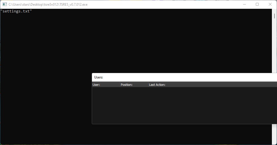Click the TSRE5_v0.7.012.exe path in title bar
This screenshot has width=277, height=145.
point(48,5)
